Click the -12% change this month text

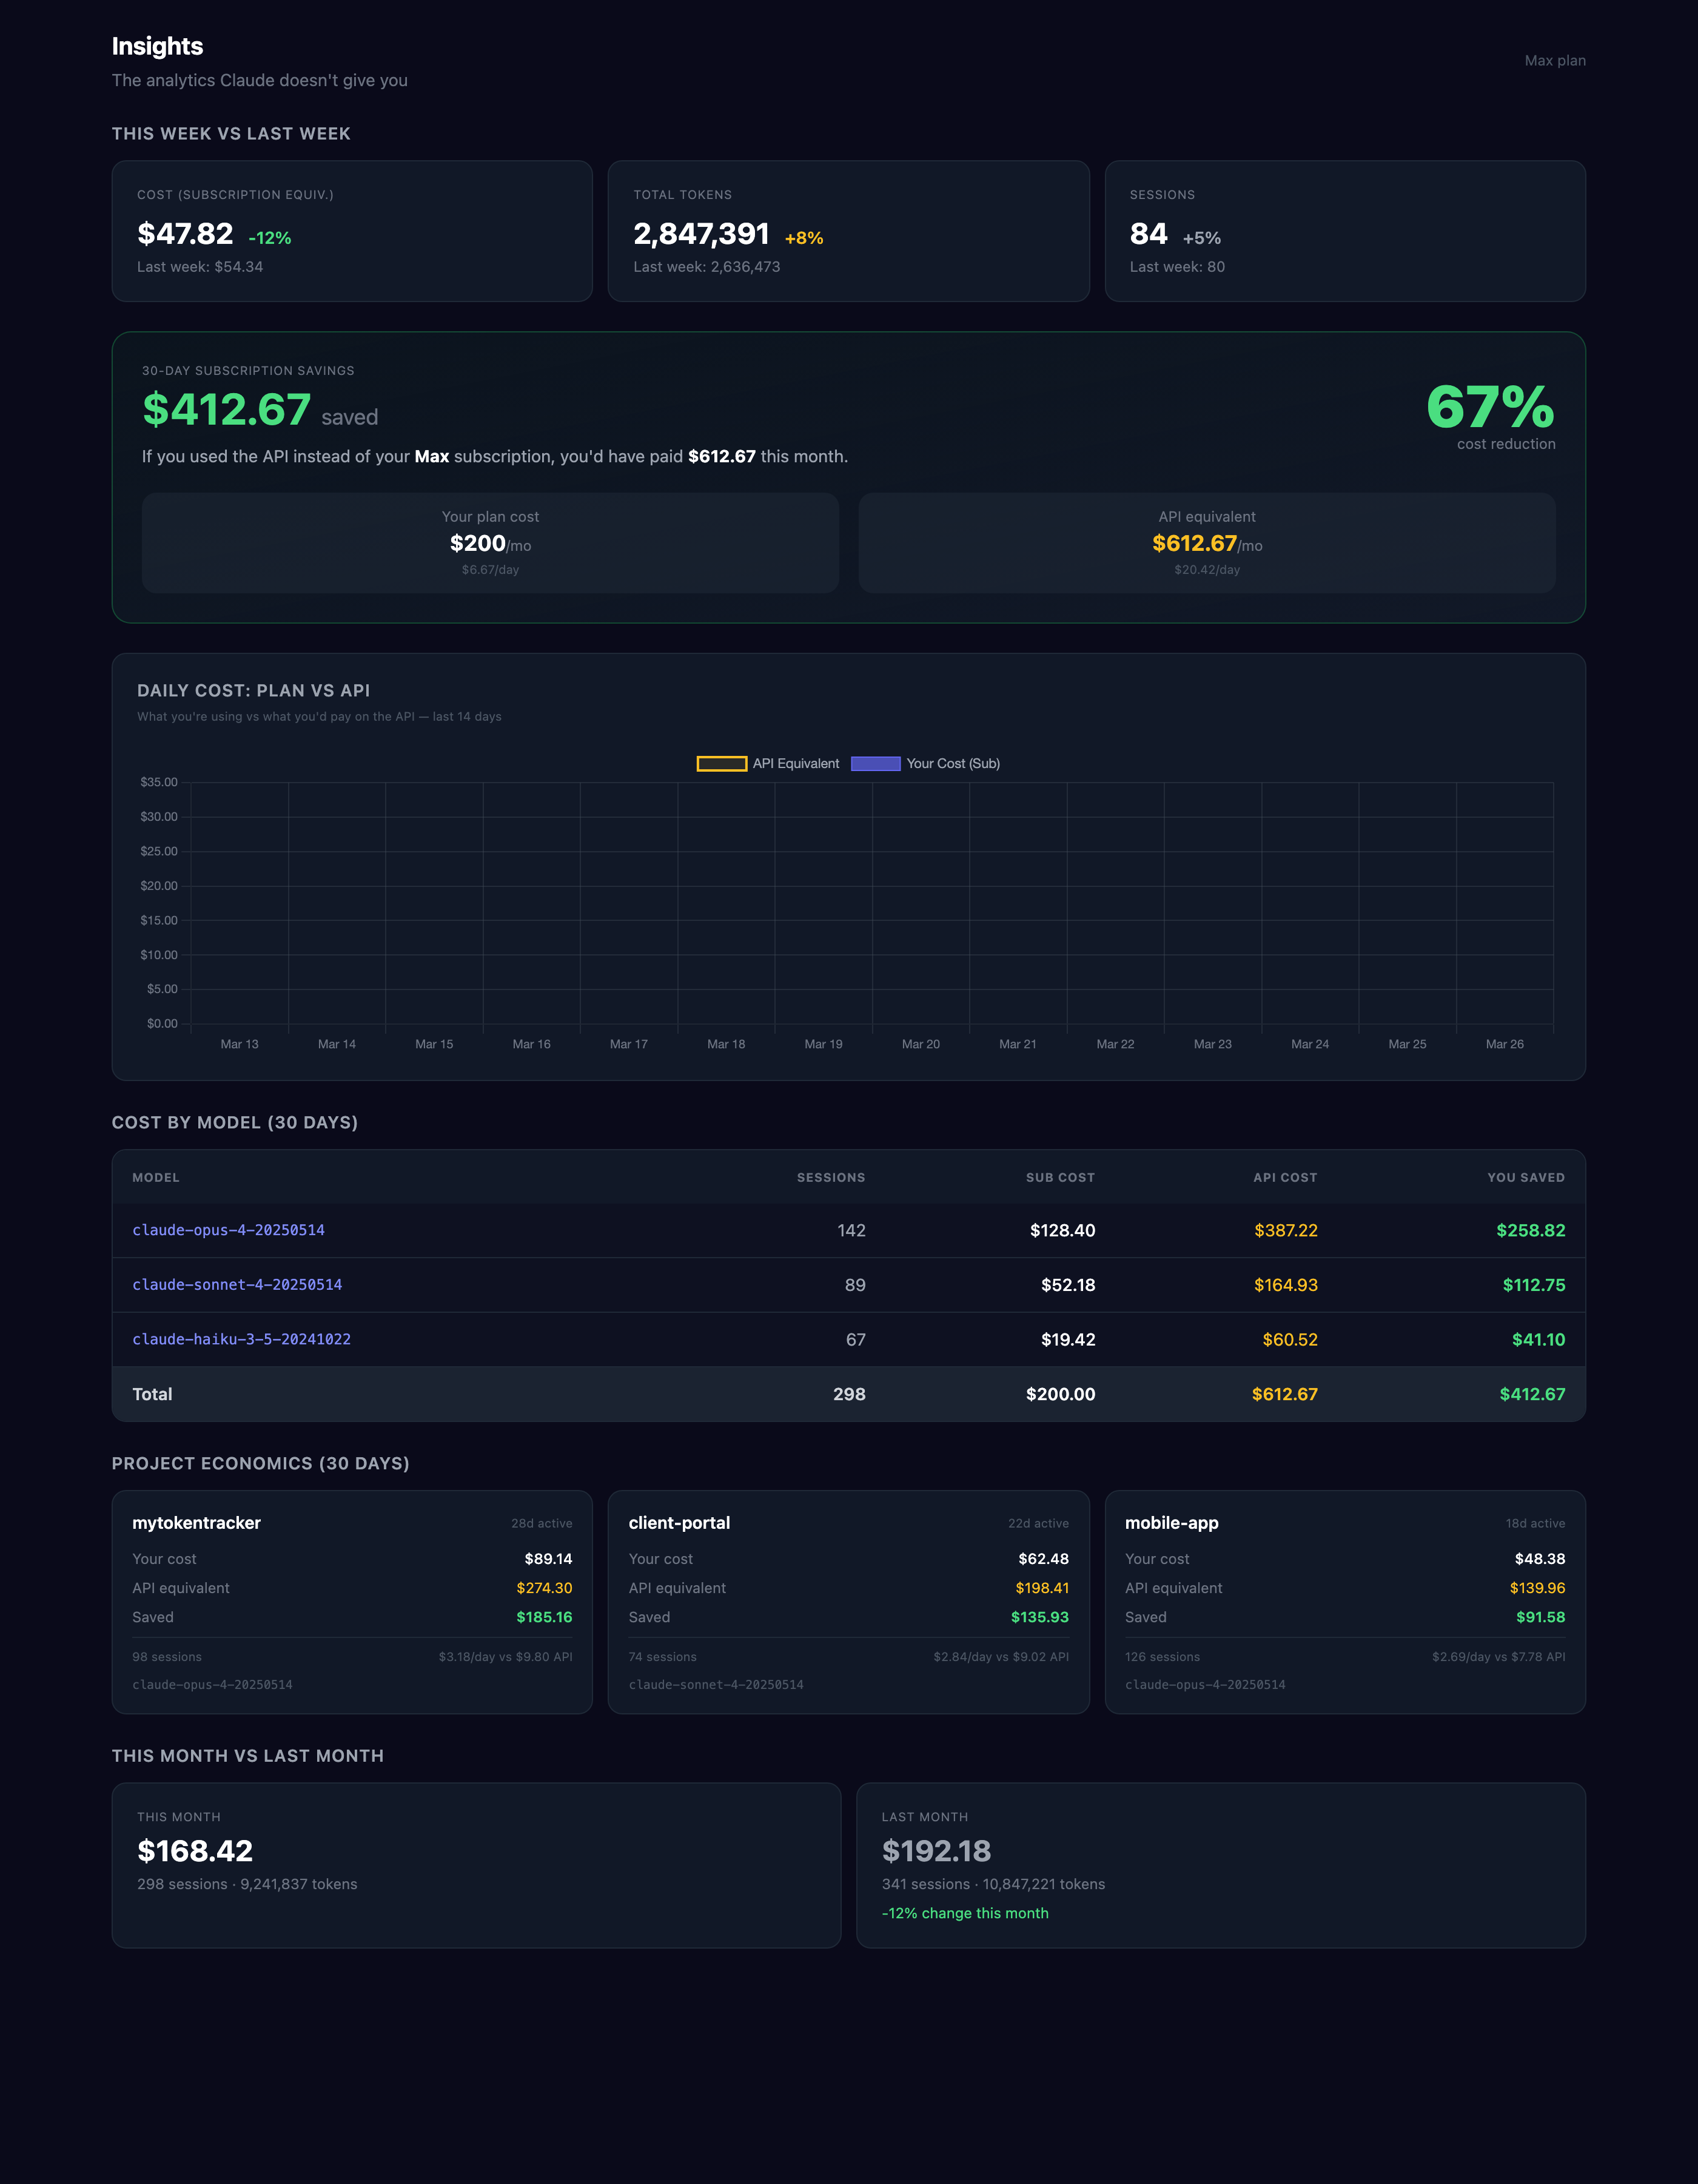964,1913
